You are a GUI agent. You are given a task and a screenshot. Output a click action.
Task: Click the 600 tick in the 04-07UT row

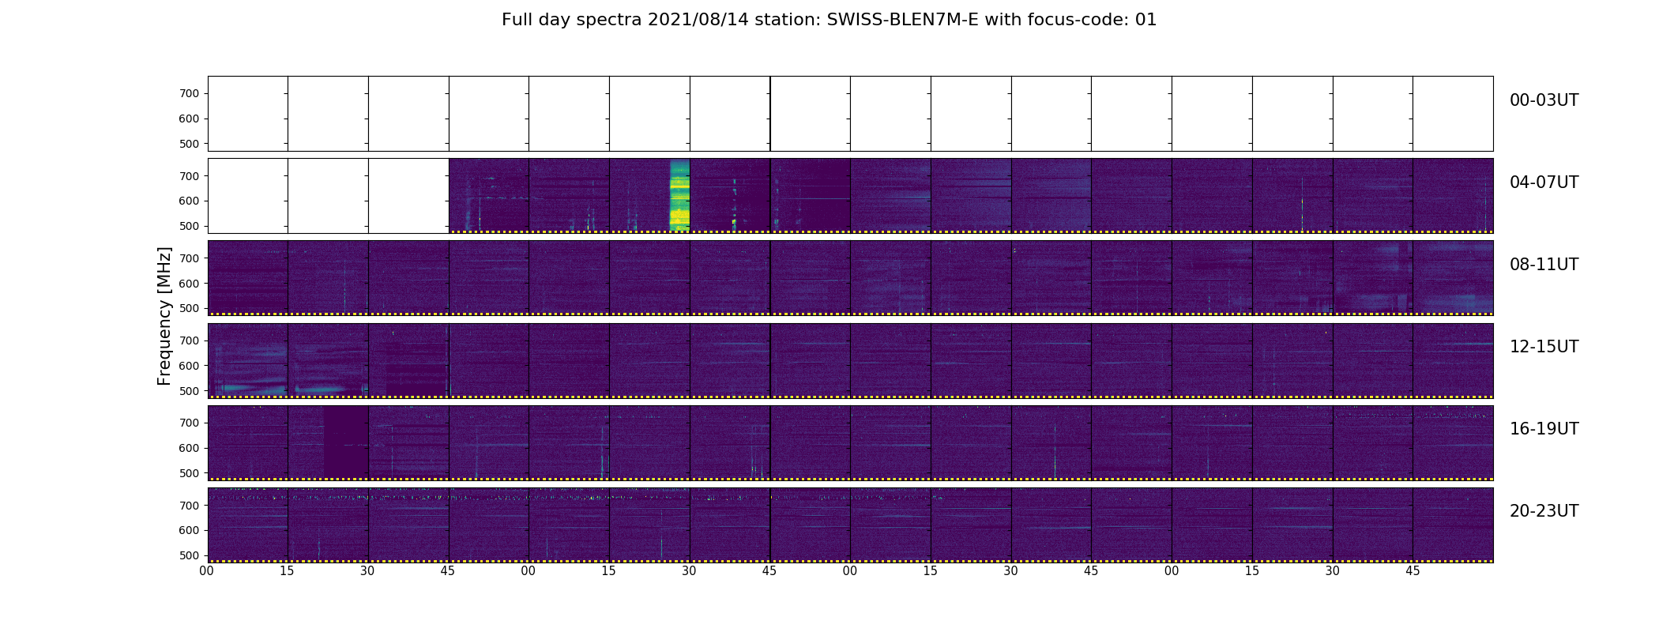[189, 201]
